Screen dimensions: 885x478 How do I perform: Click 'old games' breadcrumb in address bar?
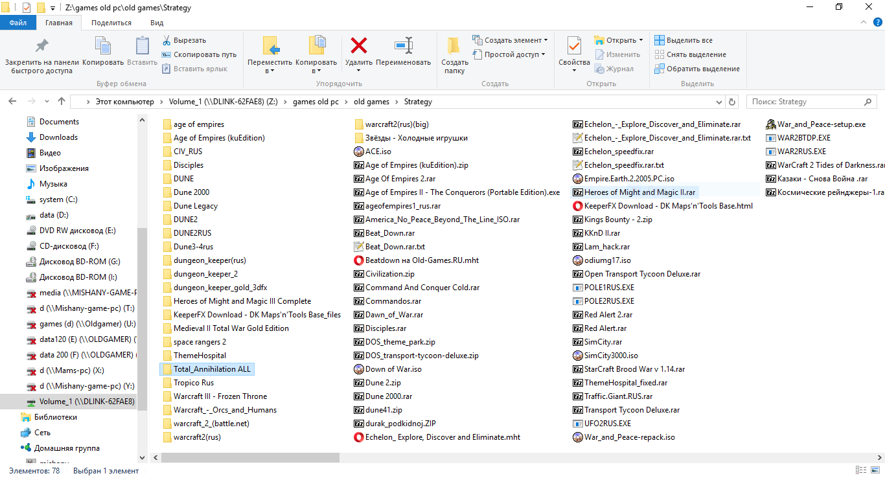tap(372, 102)
